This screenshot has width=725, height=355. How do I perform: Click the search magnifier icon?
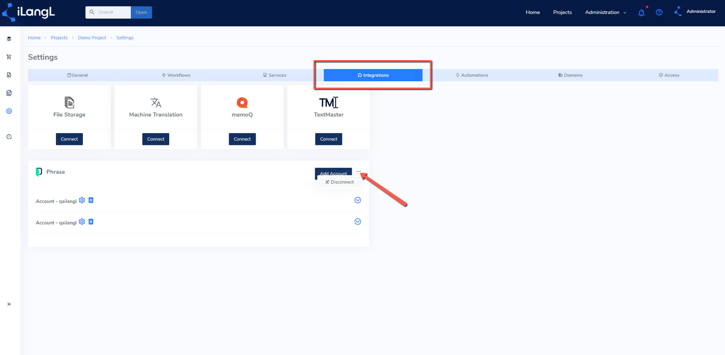(x=92, y=12)
